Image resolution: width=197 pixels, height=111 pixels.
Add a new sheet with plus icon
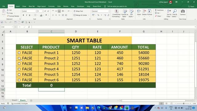click(31, 101)
